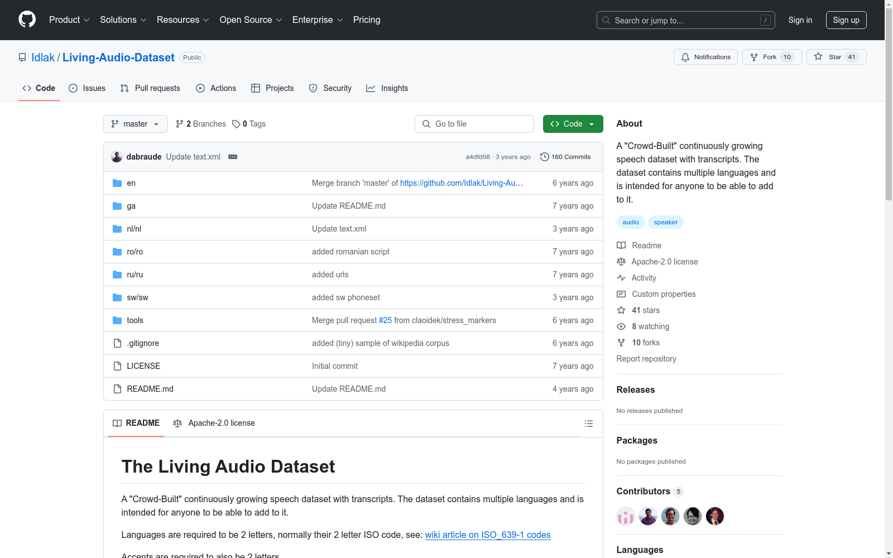Open the Readme link in About
This screenshot has height=558, width=893.
click(639, 246)
